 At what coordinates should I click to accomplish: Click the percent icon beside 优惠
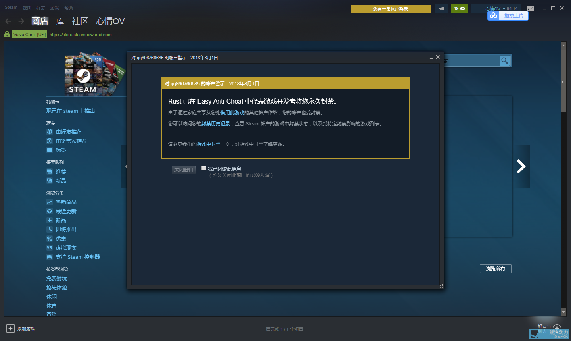[49, 238]
